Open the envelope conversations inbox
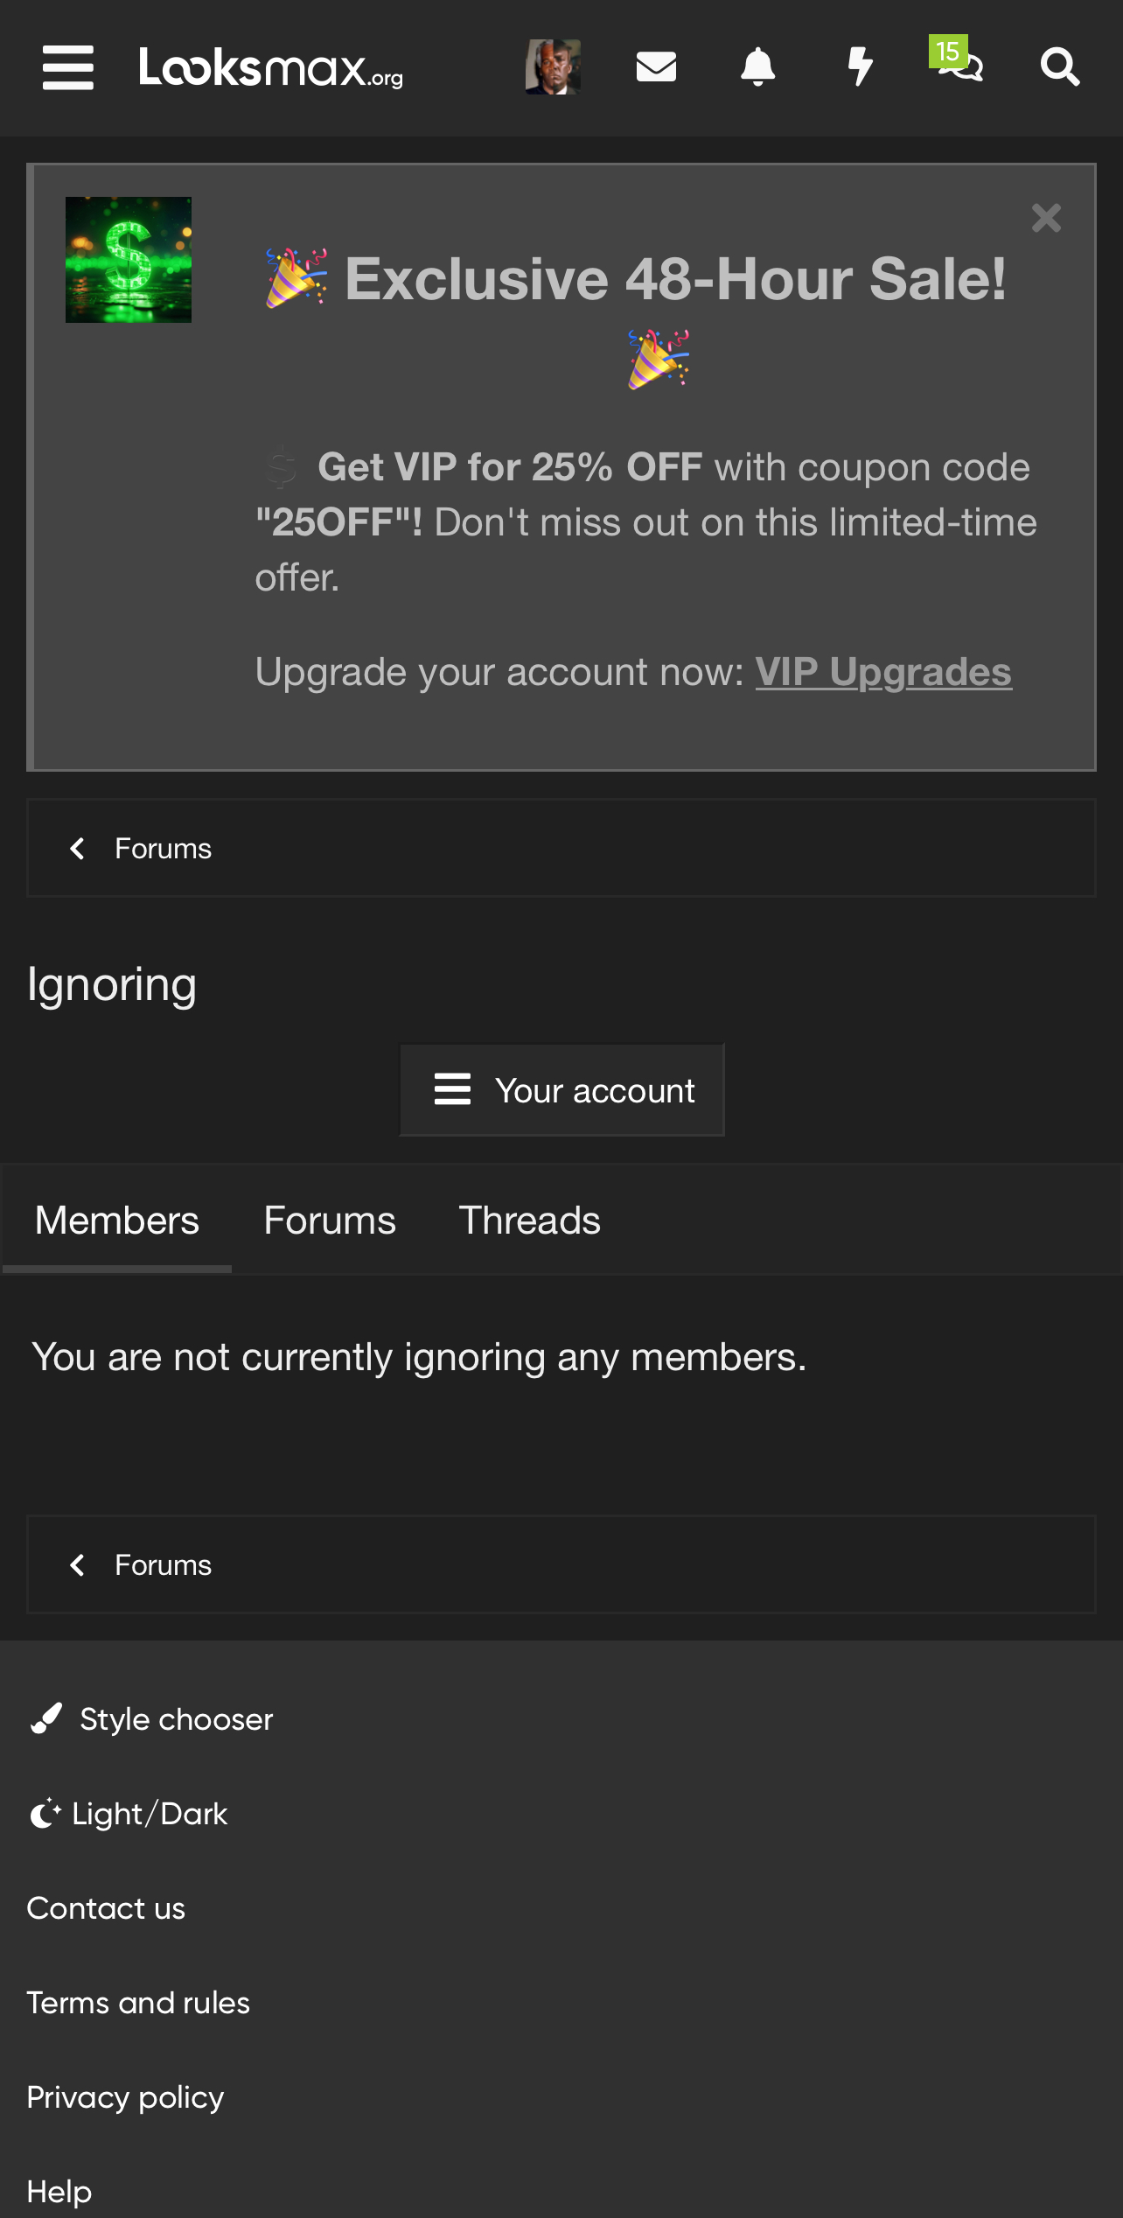This screenshot has width=1123, height=2218. [656, 66]
